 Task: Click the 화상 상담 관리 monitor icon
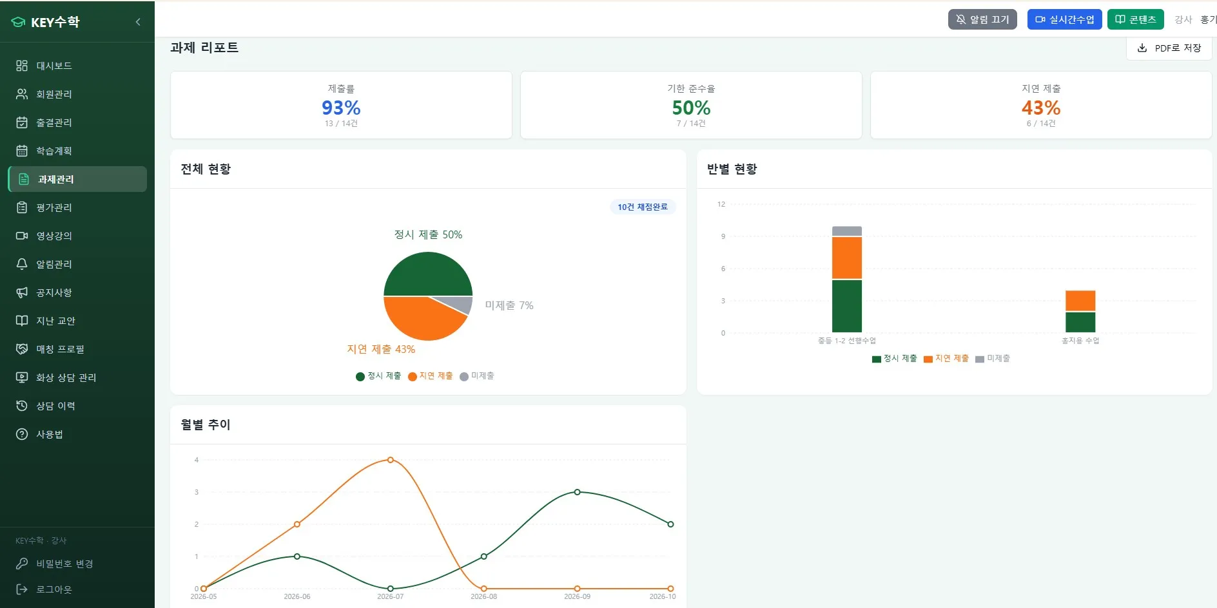[22, 377]
